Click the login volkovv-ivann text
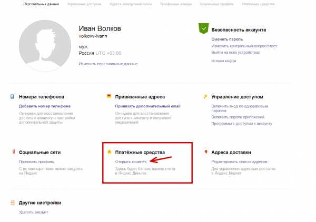 [93, 36]
